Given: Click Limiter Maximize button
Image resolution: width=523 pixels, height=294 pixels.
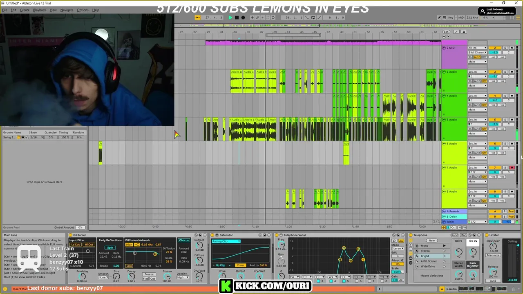Looking at the screenshot, I should tap(493, 255).
